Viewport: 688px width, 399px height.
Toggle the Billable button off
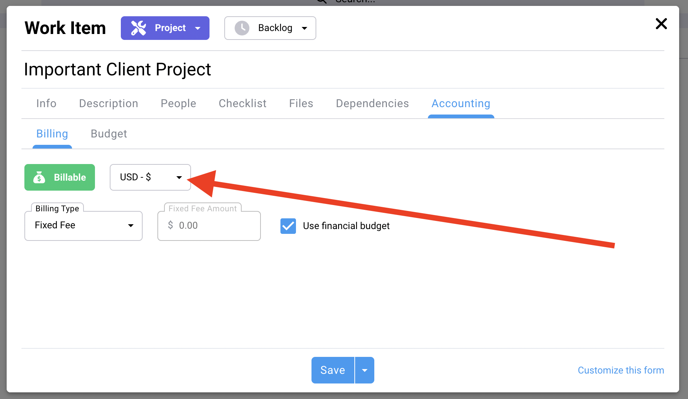[x=60, y=177]
